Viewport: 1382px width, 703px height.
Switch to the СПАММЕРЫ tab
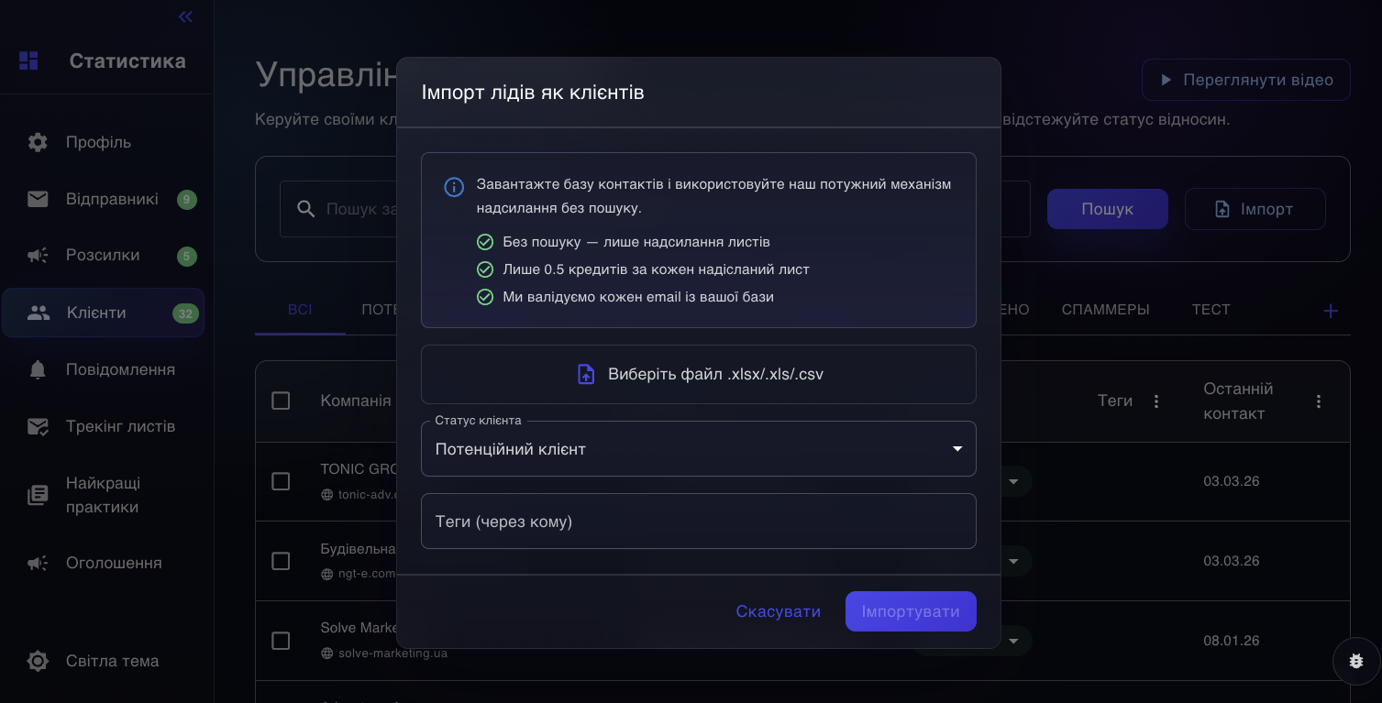click(1105, 310)
